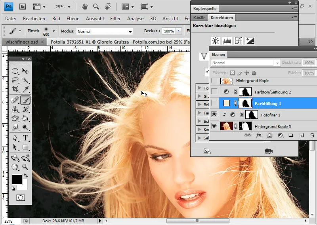Screen dimensions: 317x225
Task: Show the Farbton/Sättigung 2 layer
Action: coord(214,92)
